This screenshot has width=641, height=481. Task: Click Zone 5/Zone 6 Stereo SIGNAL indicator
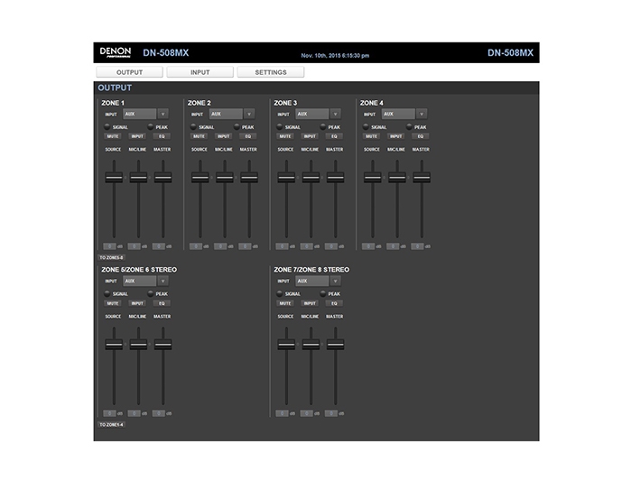click(107, 293)
